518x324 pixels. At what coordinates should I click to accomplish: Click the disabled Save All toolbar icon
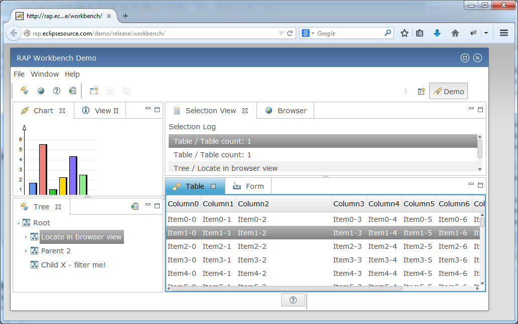126,91
